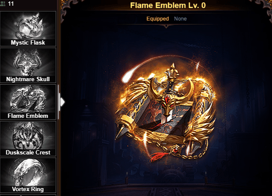
Task: Click the Equipped label
Action: pos(158,19)
